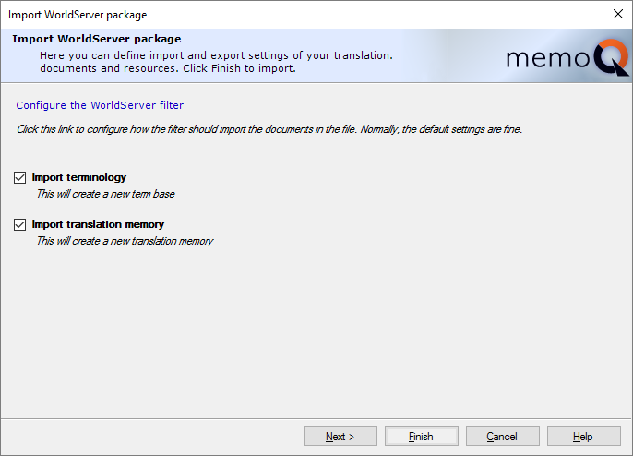The image size is (633, 456).
Task: Click the 'create a new translation memory' note
Action: (125, 241)
